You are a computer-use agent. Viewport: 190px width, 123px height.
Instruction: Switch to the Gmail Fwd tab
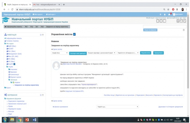[46, 5]
